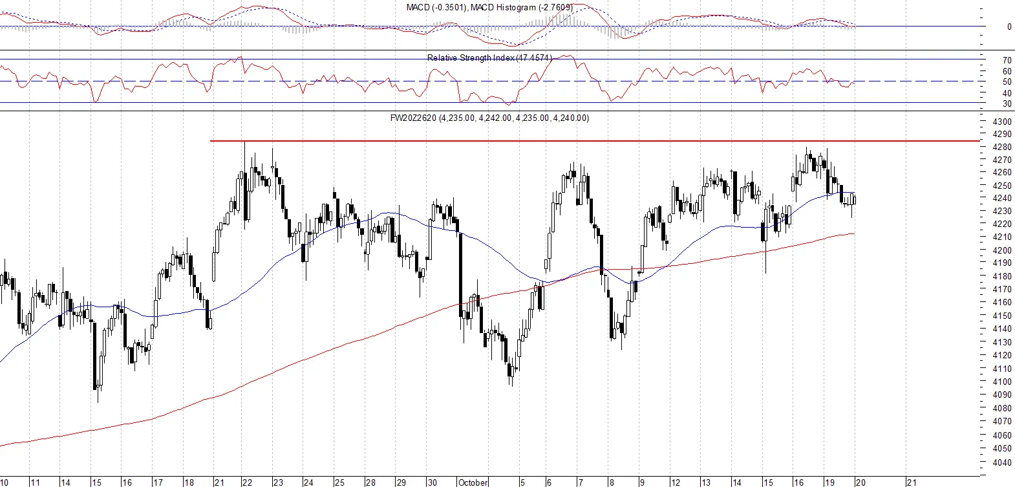Select the red horizontal resistance line
This screenshot has height=487, width=1015.
click(x=595, y=141)
